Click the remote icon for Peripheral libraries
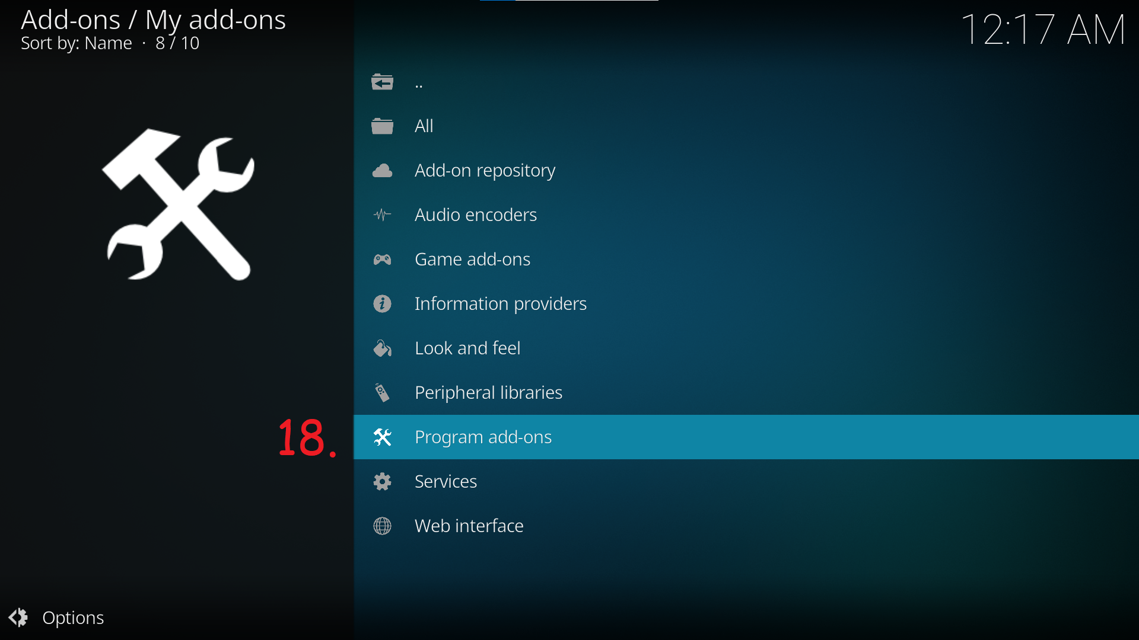1139x640 pixels. [382, 392]
